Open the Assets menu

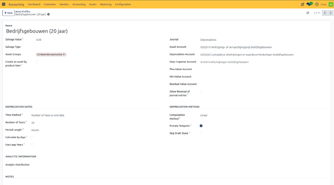pyautogui.click(x=93, y=4)
